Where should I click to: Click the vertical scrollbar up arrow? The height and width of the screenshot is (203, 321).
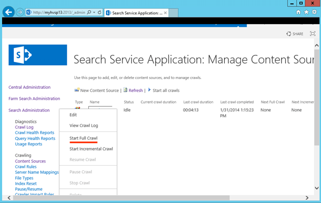click(317, 45)
